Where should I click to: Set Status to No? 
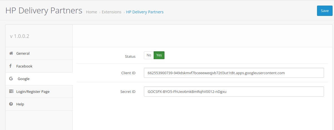pos(149,55)
